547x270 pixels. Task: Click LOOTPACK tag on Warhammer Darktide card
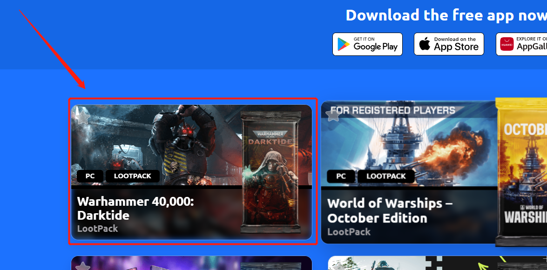(x=133, y=176)
